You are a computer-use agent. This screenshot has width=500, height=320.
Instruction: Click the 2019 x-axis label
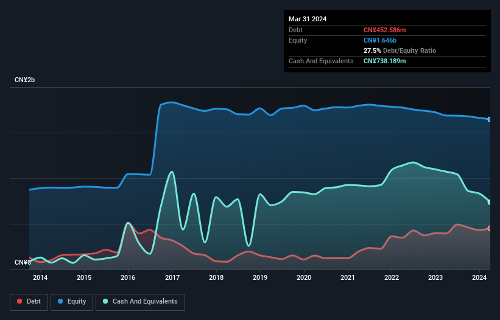260,277
